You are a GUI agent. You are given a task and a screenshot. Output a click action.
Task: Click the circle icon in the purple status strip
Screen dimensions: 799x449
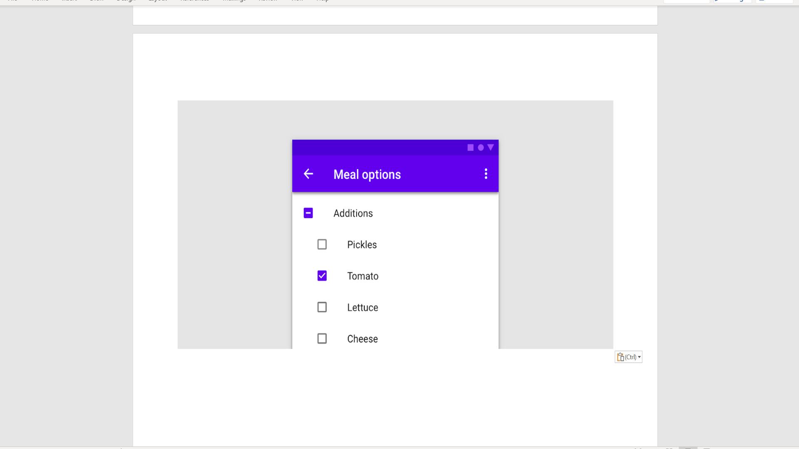click(481, 148)
